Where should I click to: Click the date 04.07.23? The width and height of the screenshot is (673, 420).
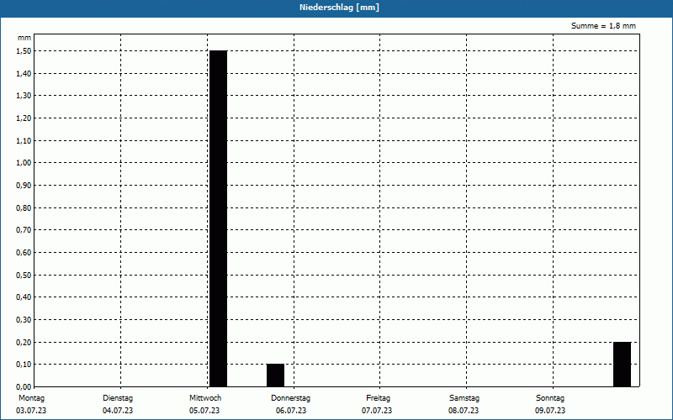118,411
